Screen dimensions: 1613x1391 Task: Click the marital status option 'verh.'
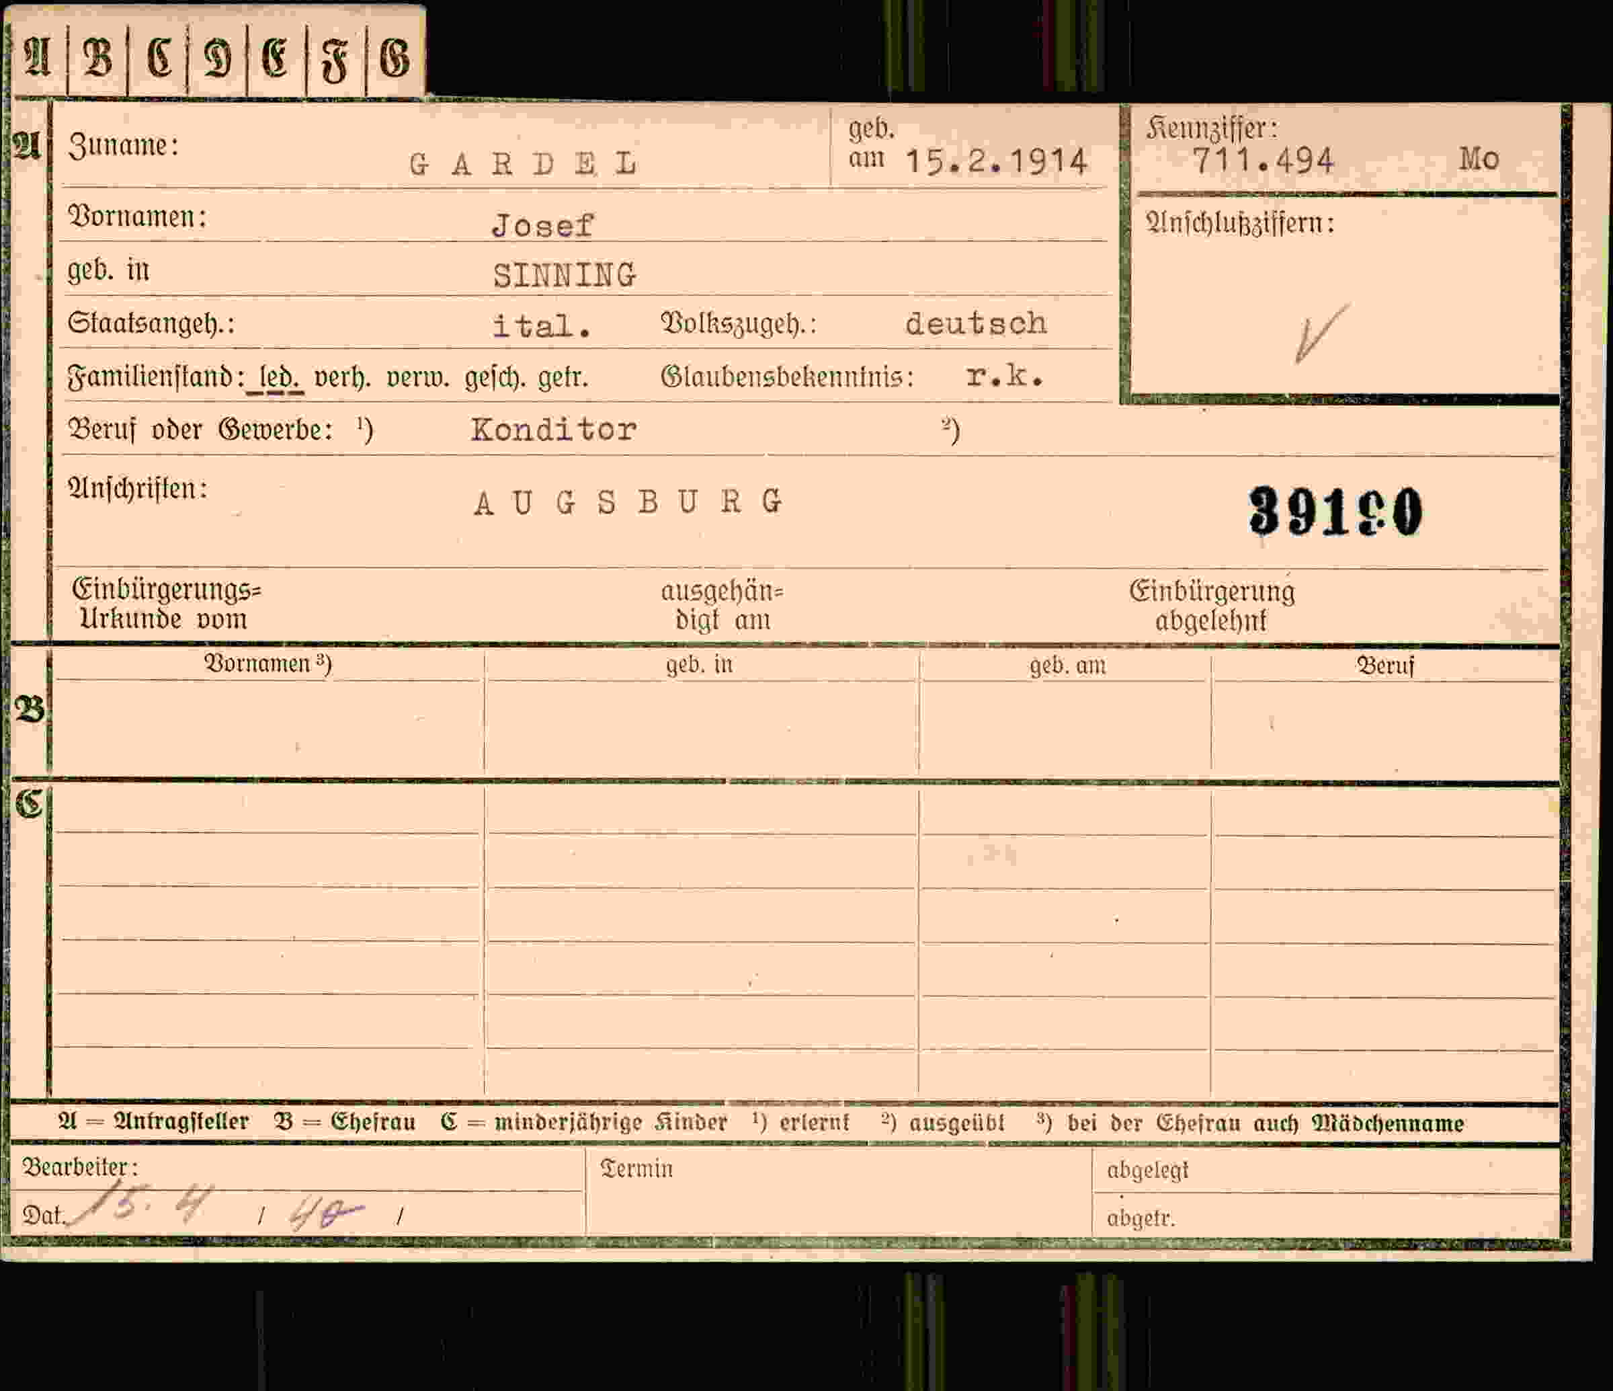343,378
